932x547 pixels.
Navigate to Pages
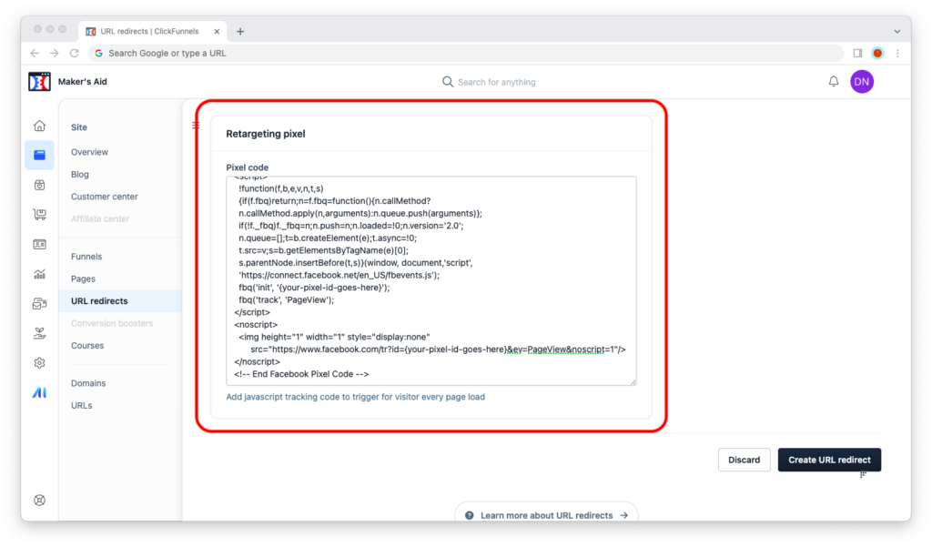point(83,279)
